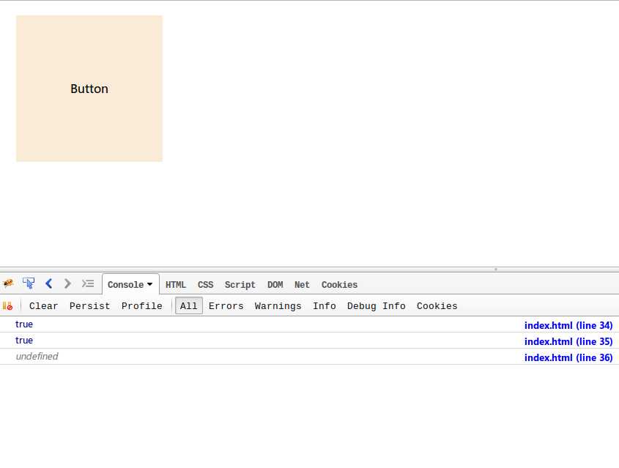This screenshot has height=468, width=619.
Task: Toggle break on all errors icon
Action: point(7,306)
